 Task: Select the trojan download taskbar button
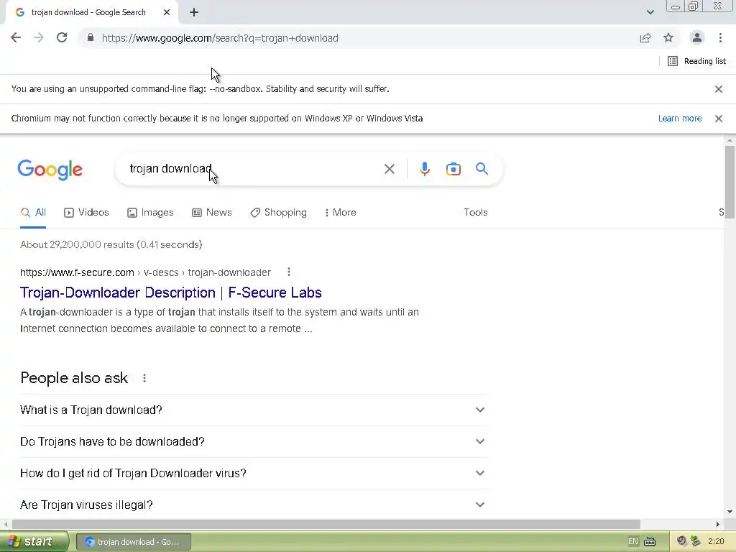133,542
